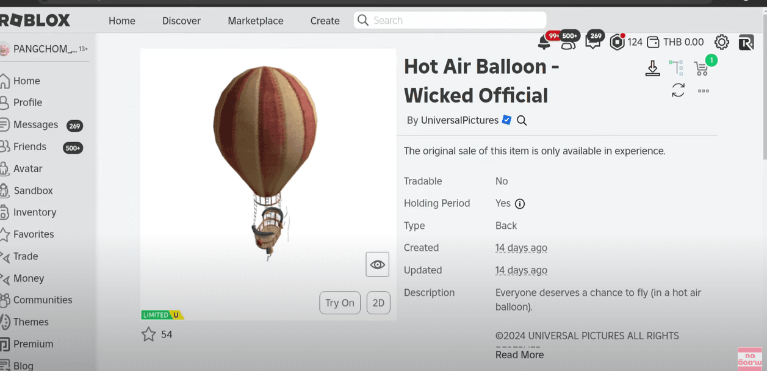Click the download asset icon
This screenshot has height=371, width=767.
(652, 68)
